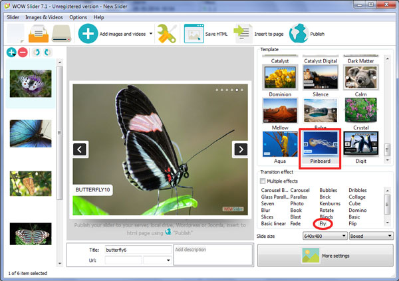399x281 pixels.
Task: Expand the Add images and videos dropdown arrow
Action: (x=151, y=34)
